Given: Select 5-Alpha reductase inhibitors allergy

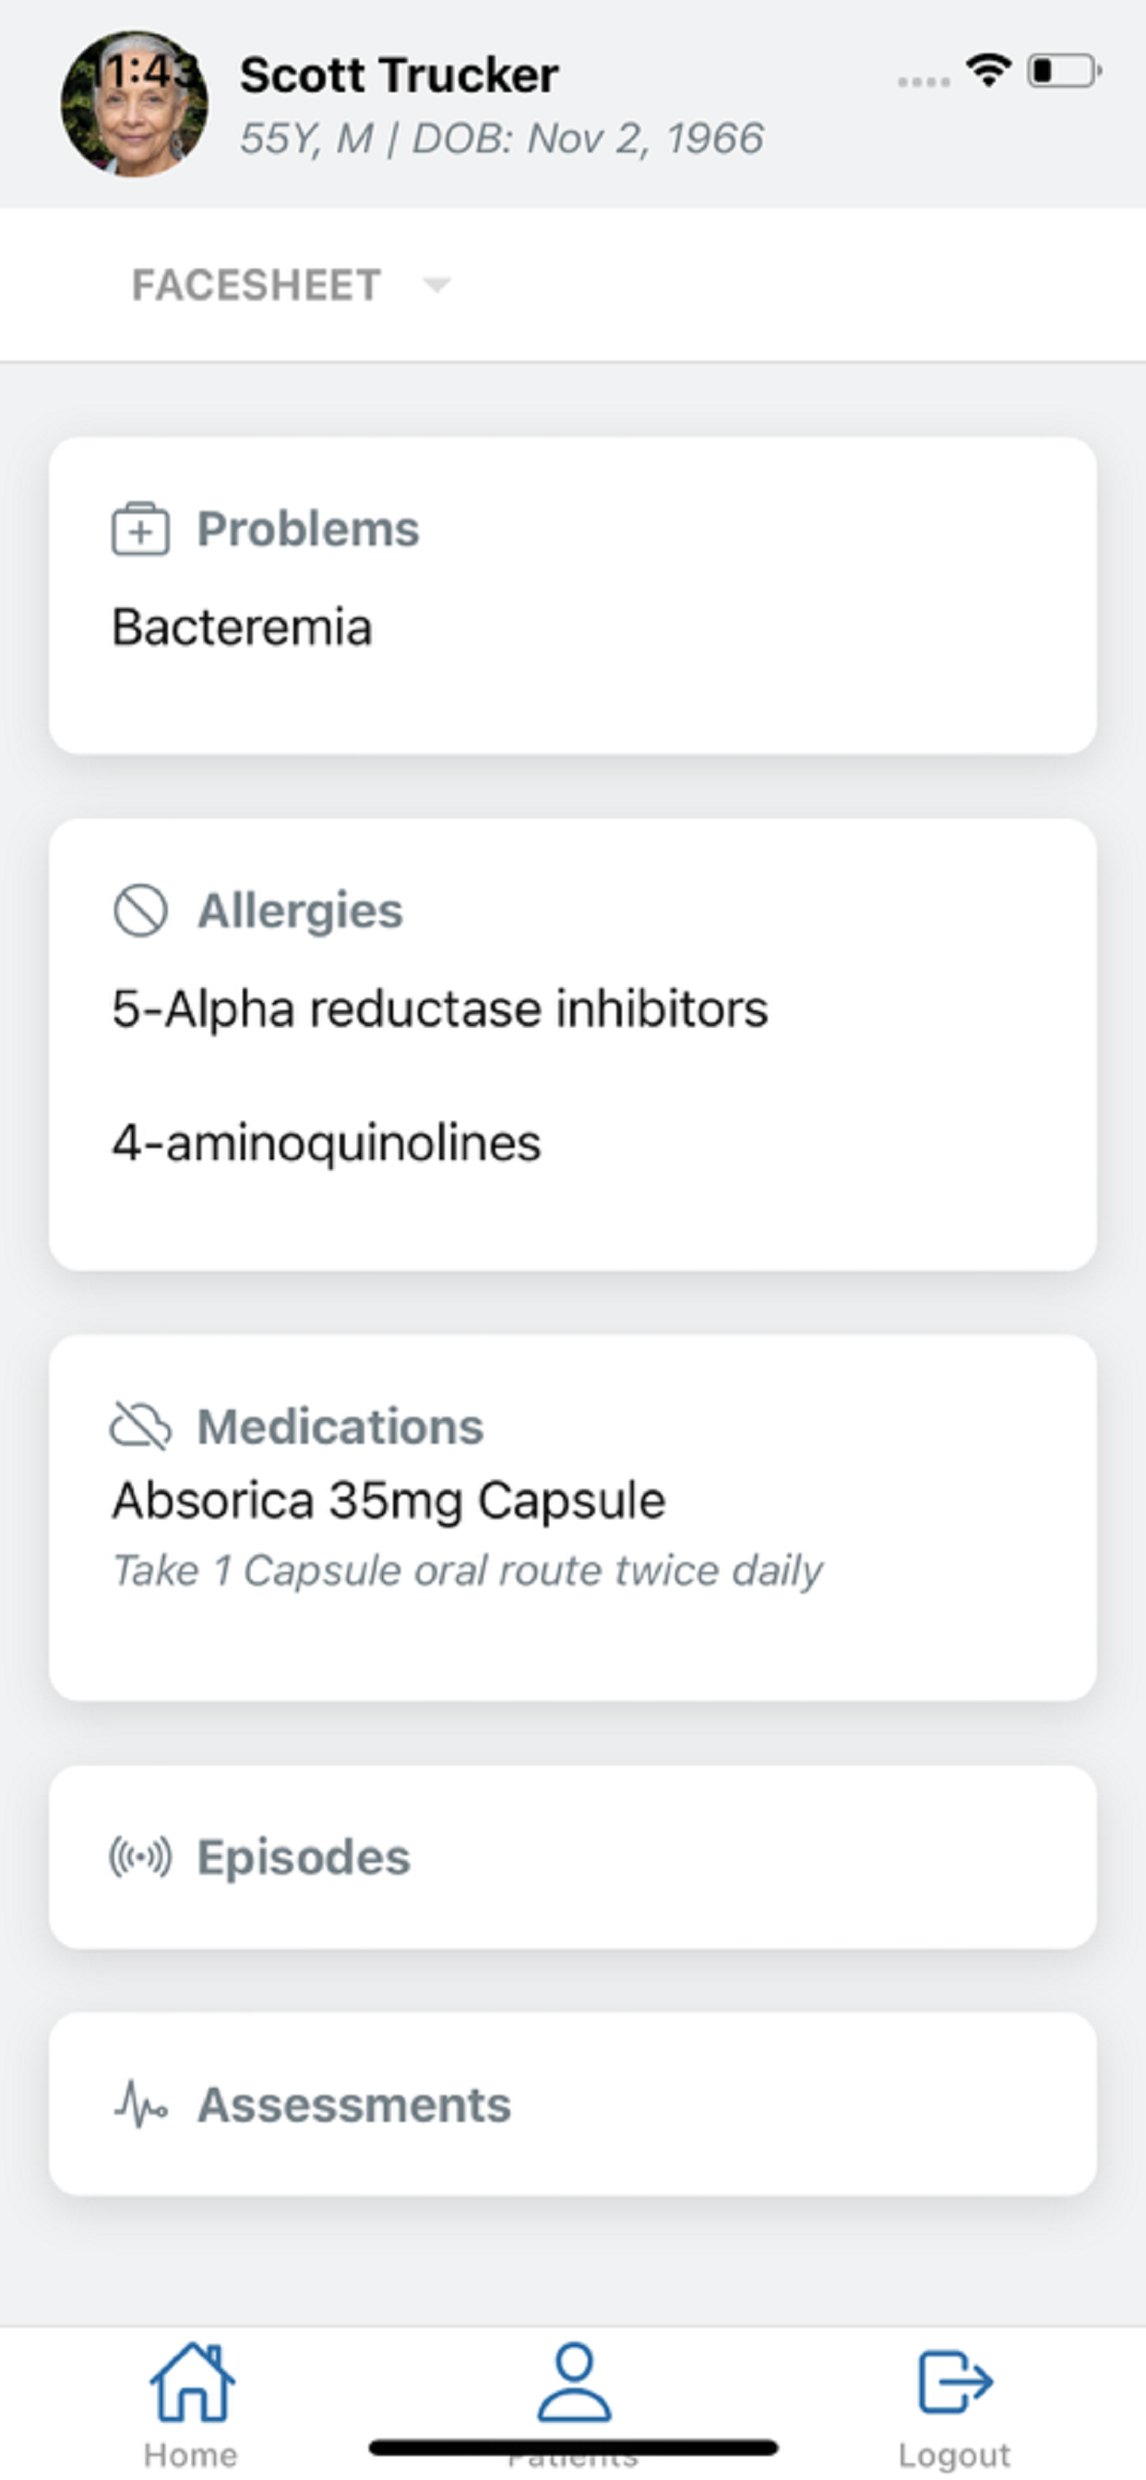Looking at the screenshot, I should point(440,1009).
